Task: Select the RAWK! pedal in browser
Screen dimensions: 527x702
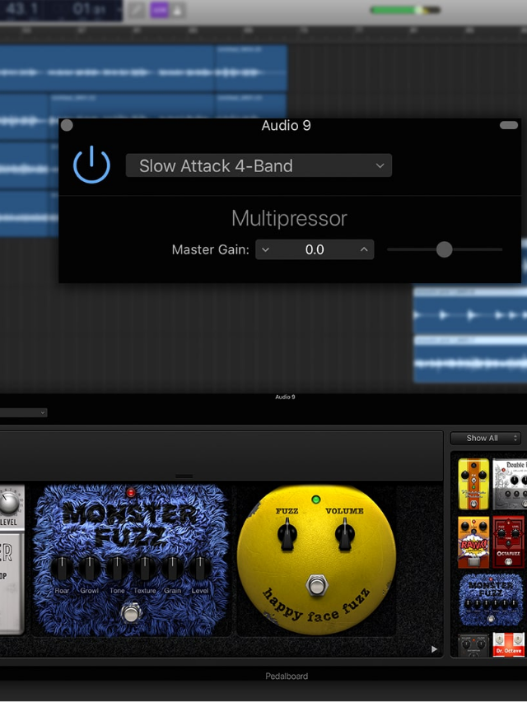Action: tap(473, 542)
